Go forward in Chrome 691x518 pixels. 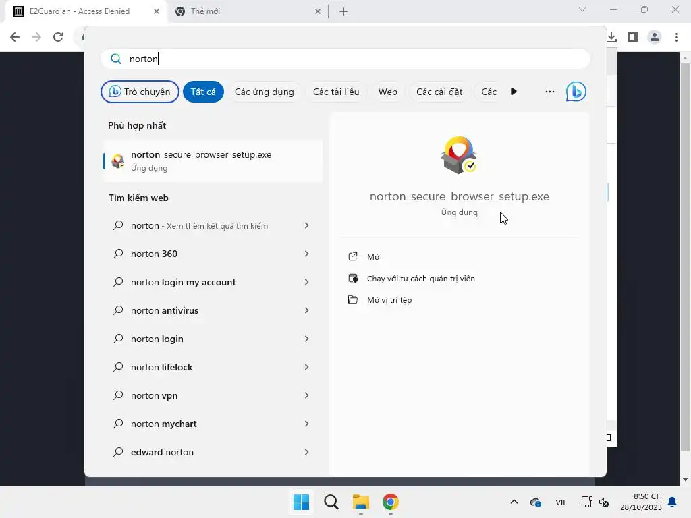pos(36,37)
